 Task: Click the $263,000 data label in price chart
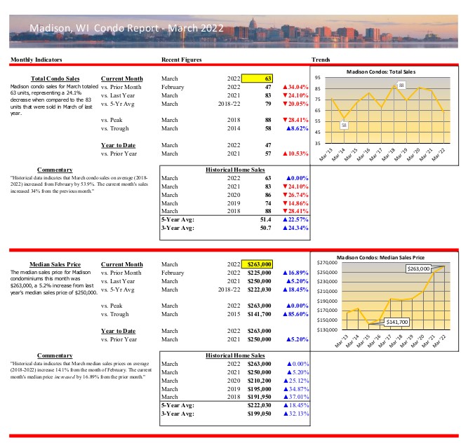tap(420, 268)
